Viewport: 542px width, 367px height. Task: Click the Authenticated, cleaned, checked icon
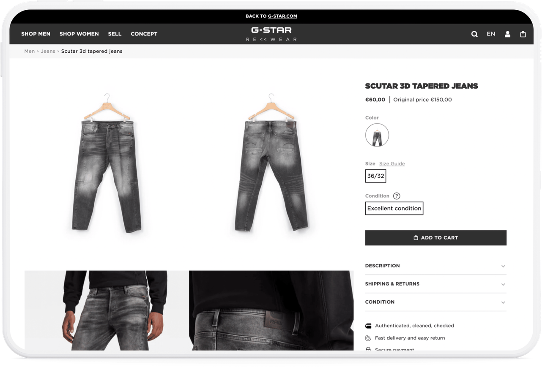click(368, 326)
